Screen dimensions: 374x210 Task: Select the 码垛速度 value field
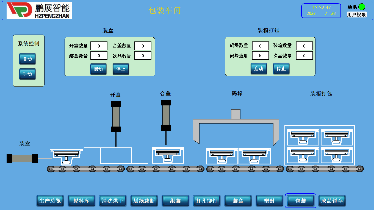260,56
